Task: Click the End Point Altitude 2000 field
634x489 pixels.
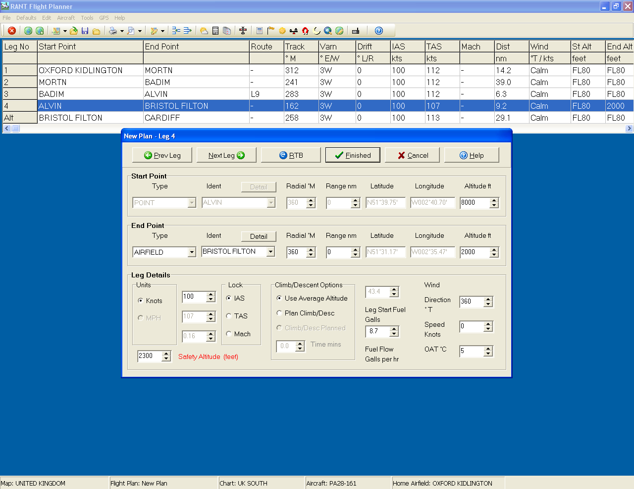Action: click(475, 252)
